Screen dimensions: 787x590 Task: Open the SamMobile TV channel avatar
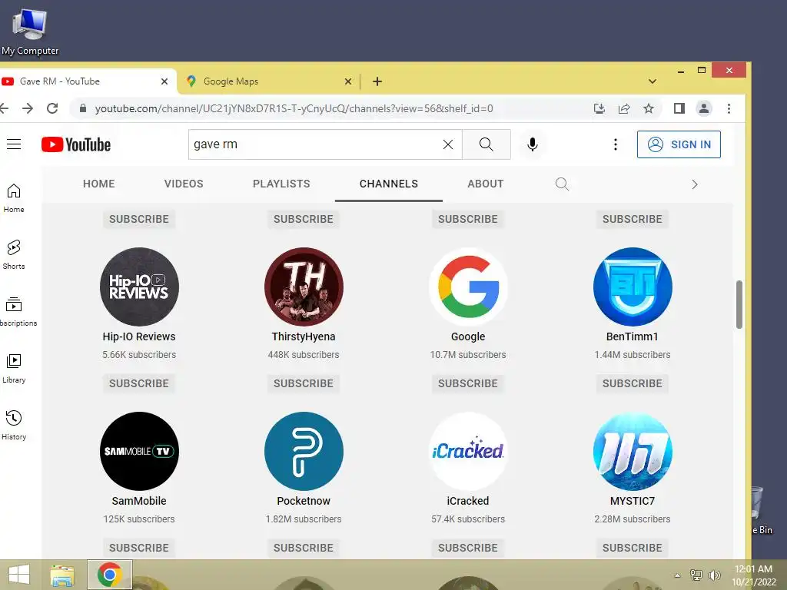[x=139, y=452]
